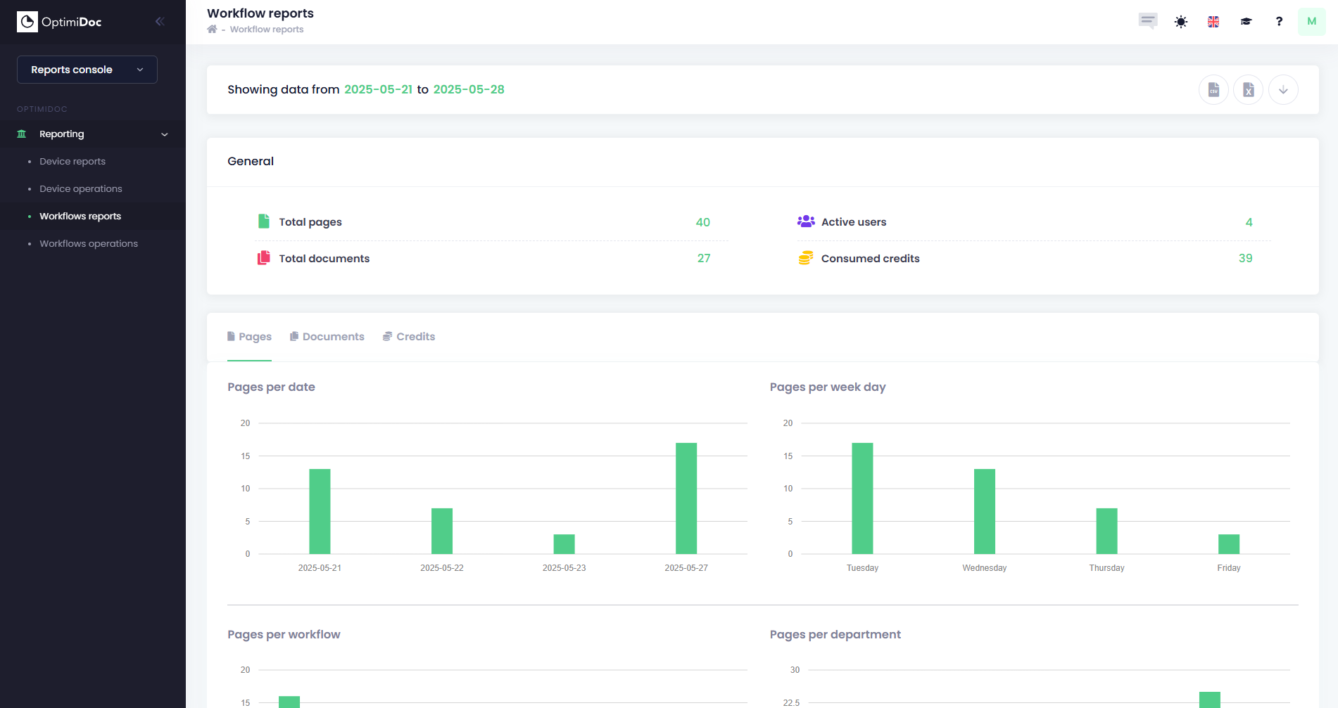
Task: Click the Wednesday axis label
Action: 985,568
